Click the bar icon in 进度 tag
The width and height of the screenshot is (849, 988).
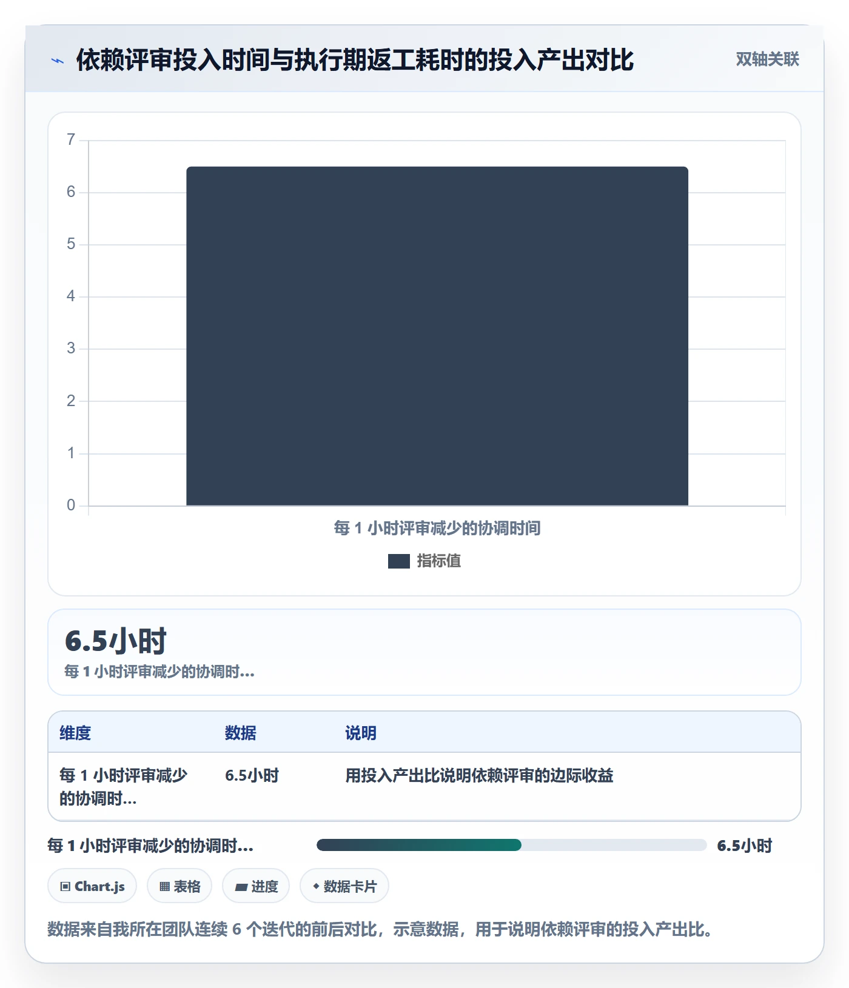point(241,887)
